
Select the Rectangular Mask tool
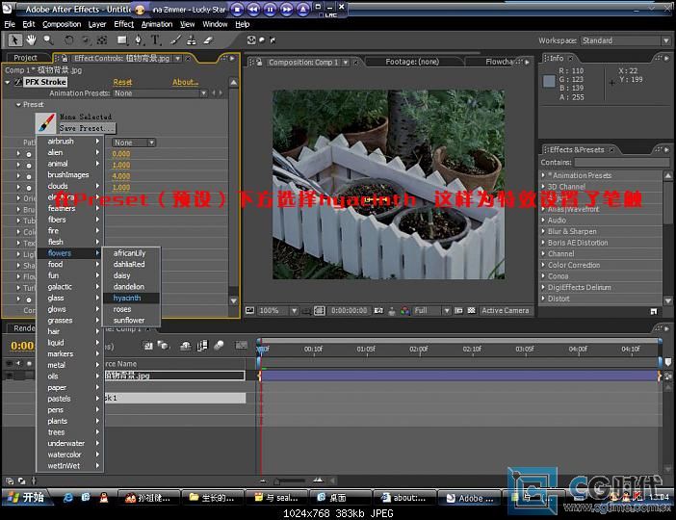point(122,40)
